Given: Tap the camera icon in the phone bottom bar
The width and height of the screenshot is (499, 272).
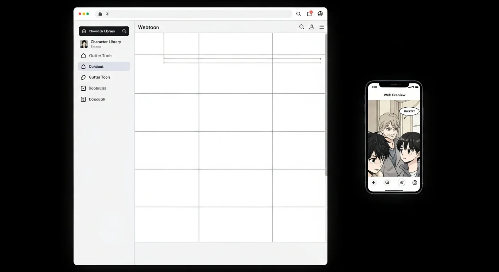Looking at the screenshot, I should pyautogui.click(x=415, y=182).
